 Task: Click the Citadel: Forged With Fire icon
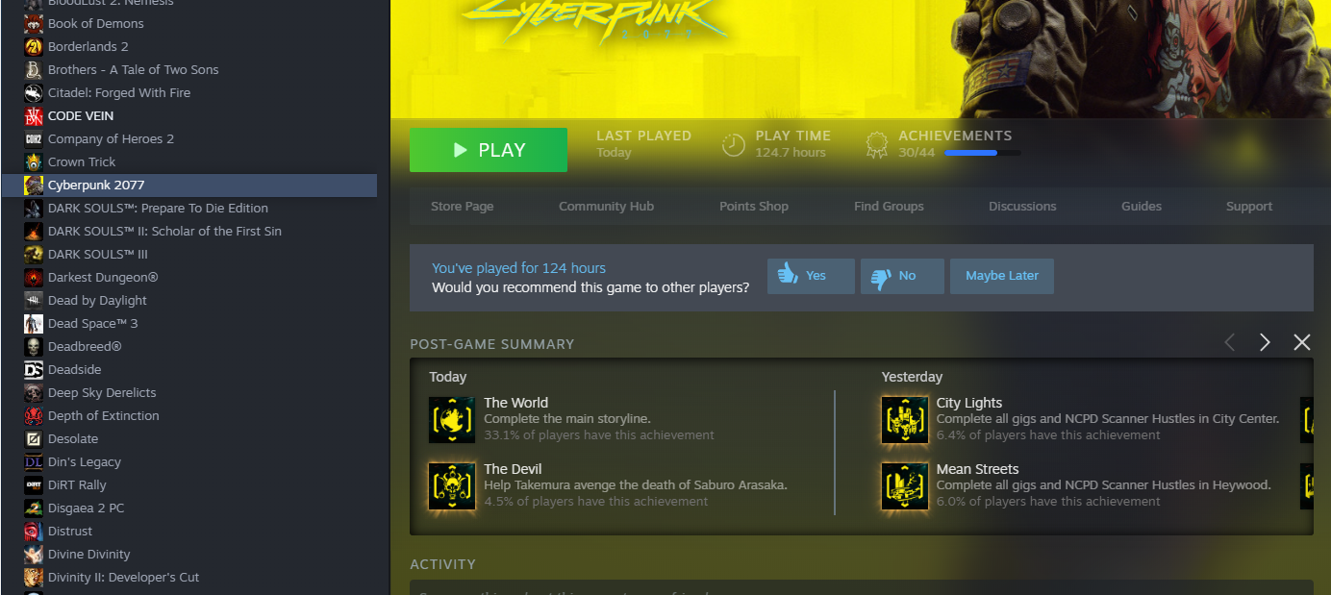[34, 92]
